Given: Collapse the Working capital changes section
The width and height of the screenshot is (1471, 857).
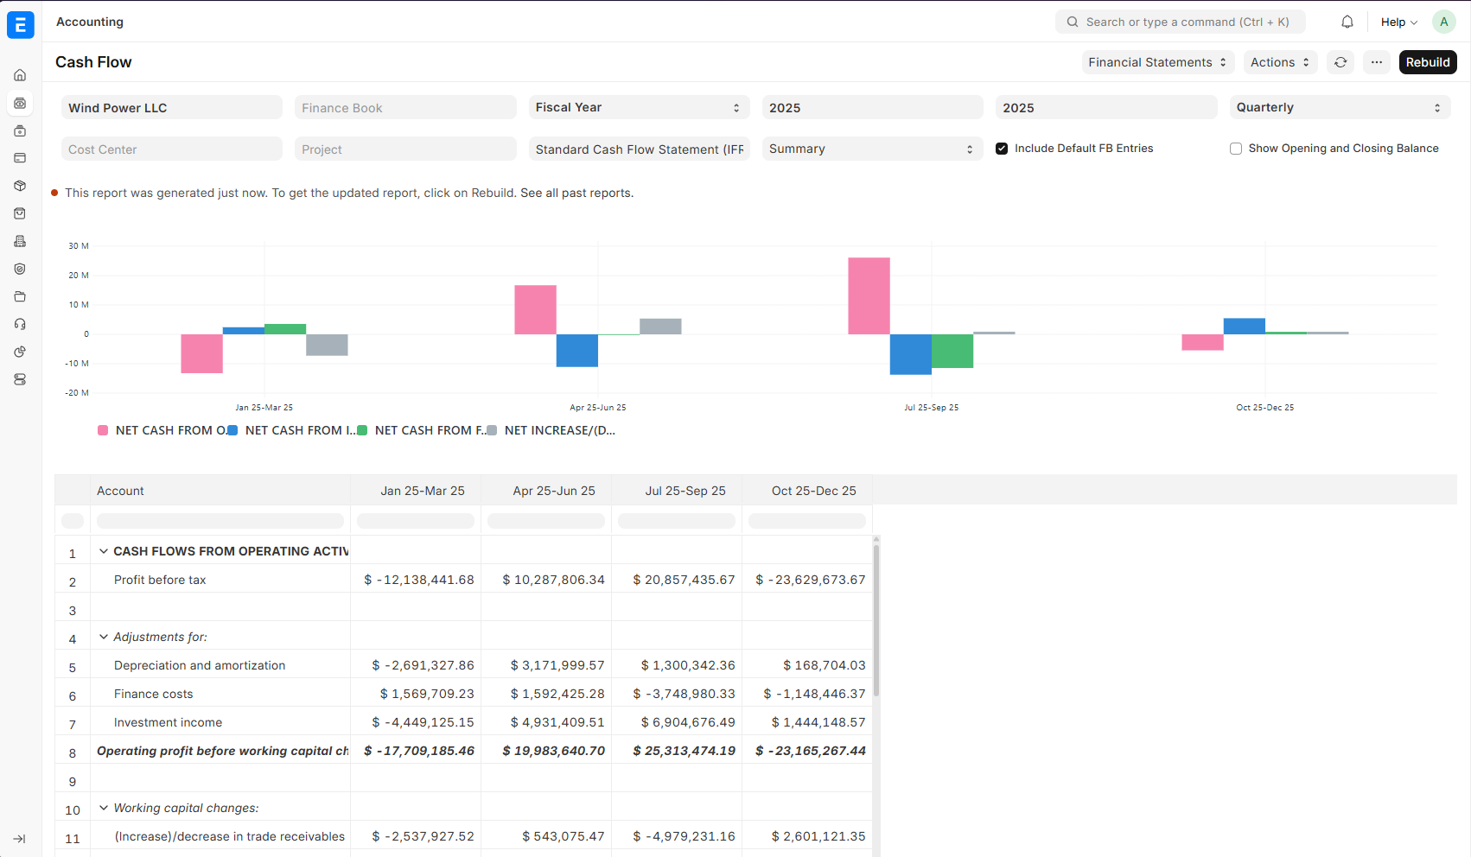Looking at the screenshot, I should (104, 808).
